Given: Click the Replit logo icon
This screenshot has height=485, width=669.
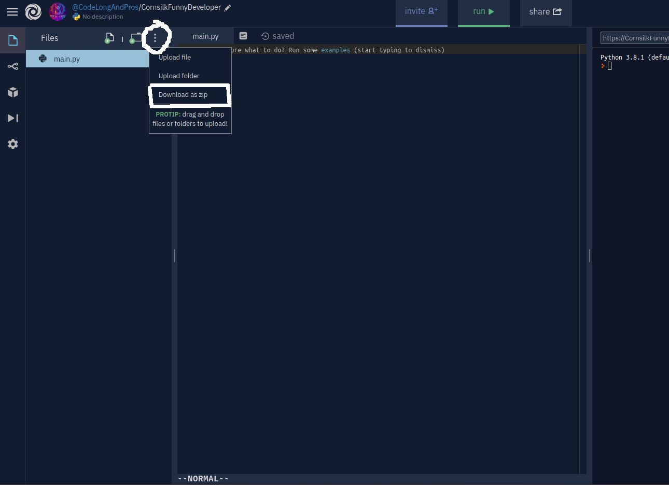Looking at the screenshot, I should (x=33, y=12).
